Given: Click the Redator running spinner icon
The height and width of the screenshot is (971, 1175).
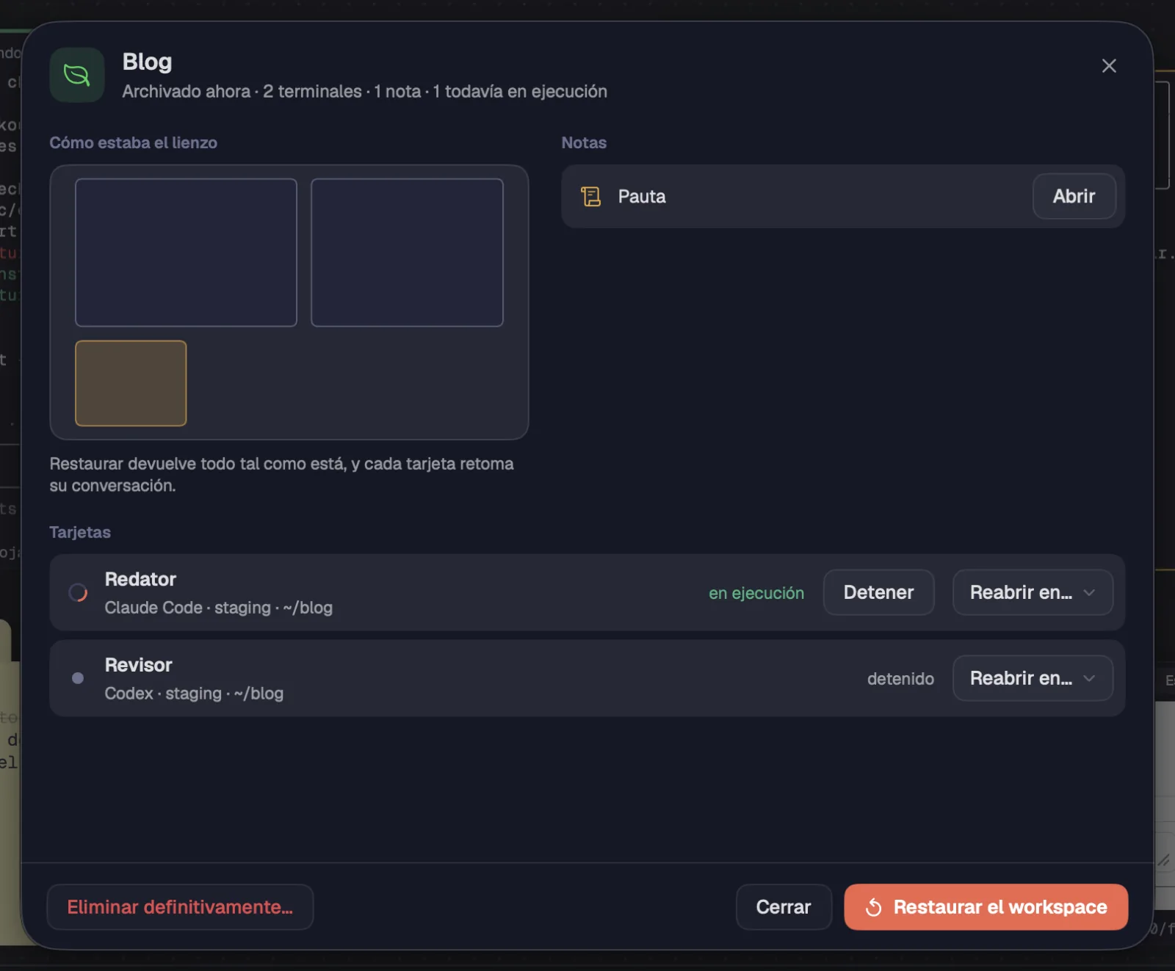Looking at the screenshot, I should tap(78, 592).
